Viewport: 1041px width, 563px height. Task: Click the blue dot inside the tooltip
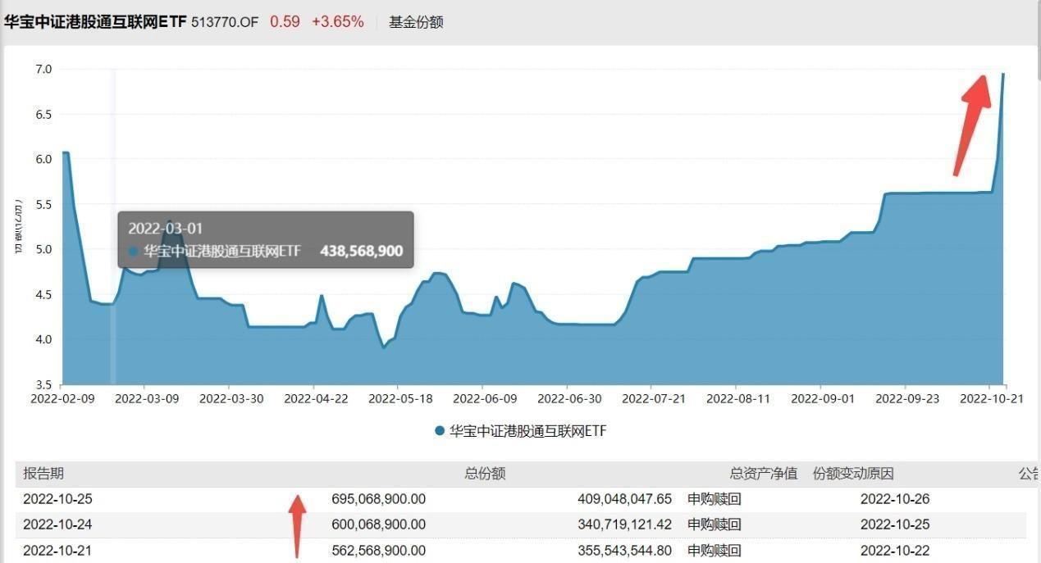pos(134,252)
